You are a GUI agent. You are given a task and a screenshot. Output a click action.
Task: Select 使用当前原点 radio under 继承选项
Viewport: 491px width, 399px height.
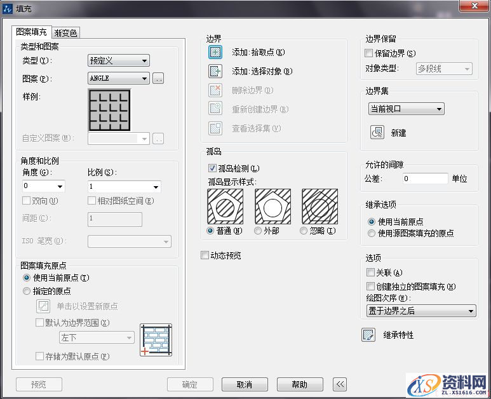pyautogui.click(x=372, y=222)
